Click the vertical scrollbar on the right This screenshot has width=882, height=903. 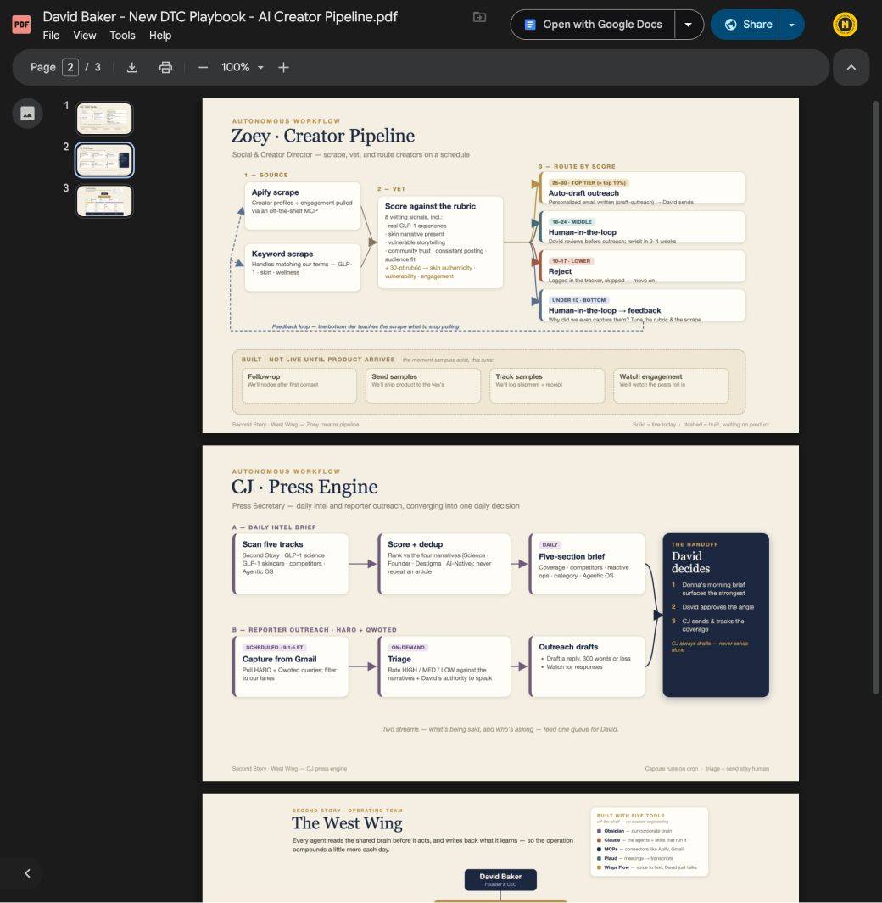pos(876,398)
